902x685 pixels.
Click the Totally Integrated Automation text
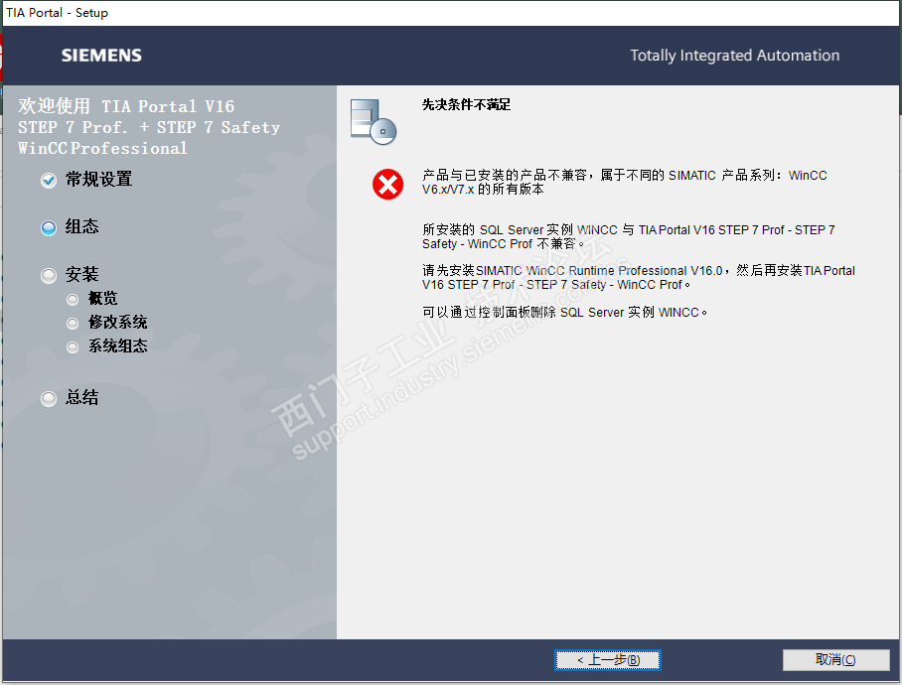[734, 56]
